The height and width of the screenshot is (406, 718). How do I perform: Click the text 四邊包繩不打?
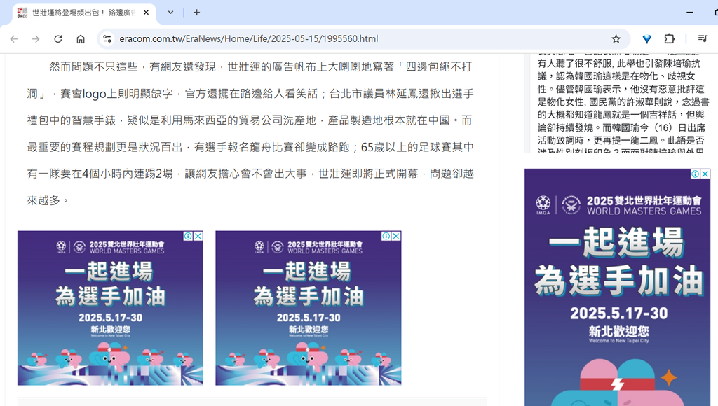439,66
